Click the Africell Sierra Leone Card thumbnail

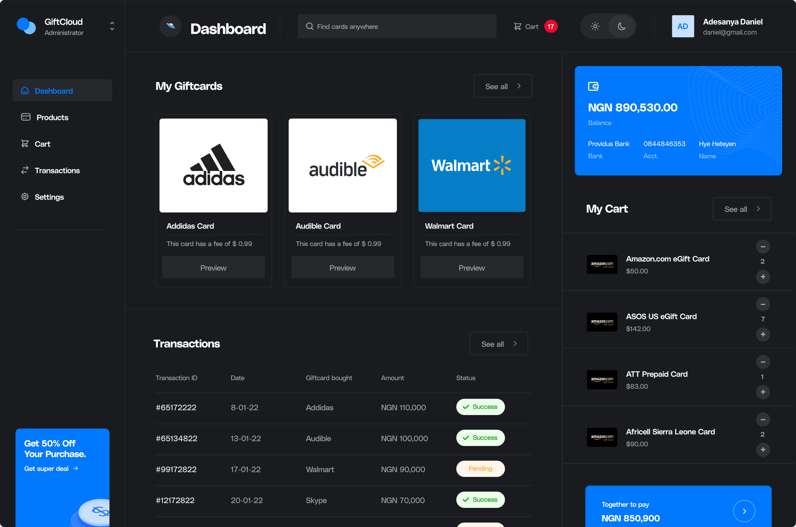tap(602, 437)
